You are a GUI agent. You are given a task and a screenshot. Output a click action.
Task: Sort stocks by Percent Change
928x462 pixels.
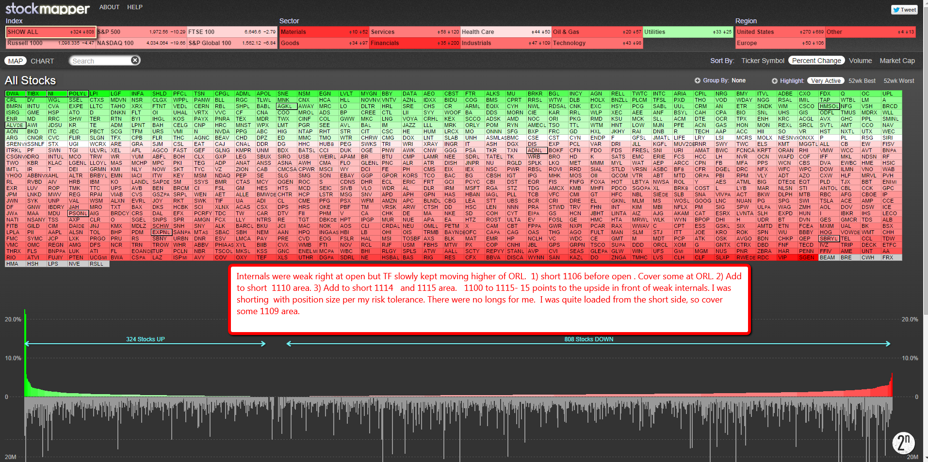click(x=816, y=61)
